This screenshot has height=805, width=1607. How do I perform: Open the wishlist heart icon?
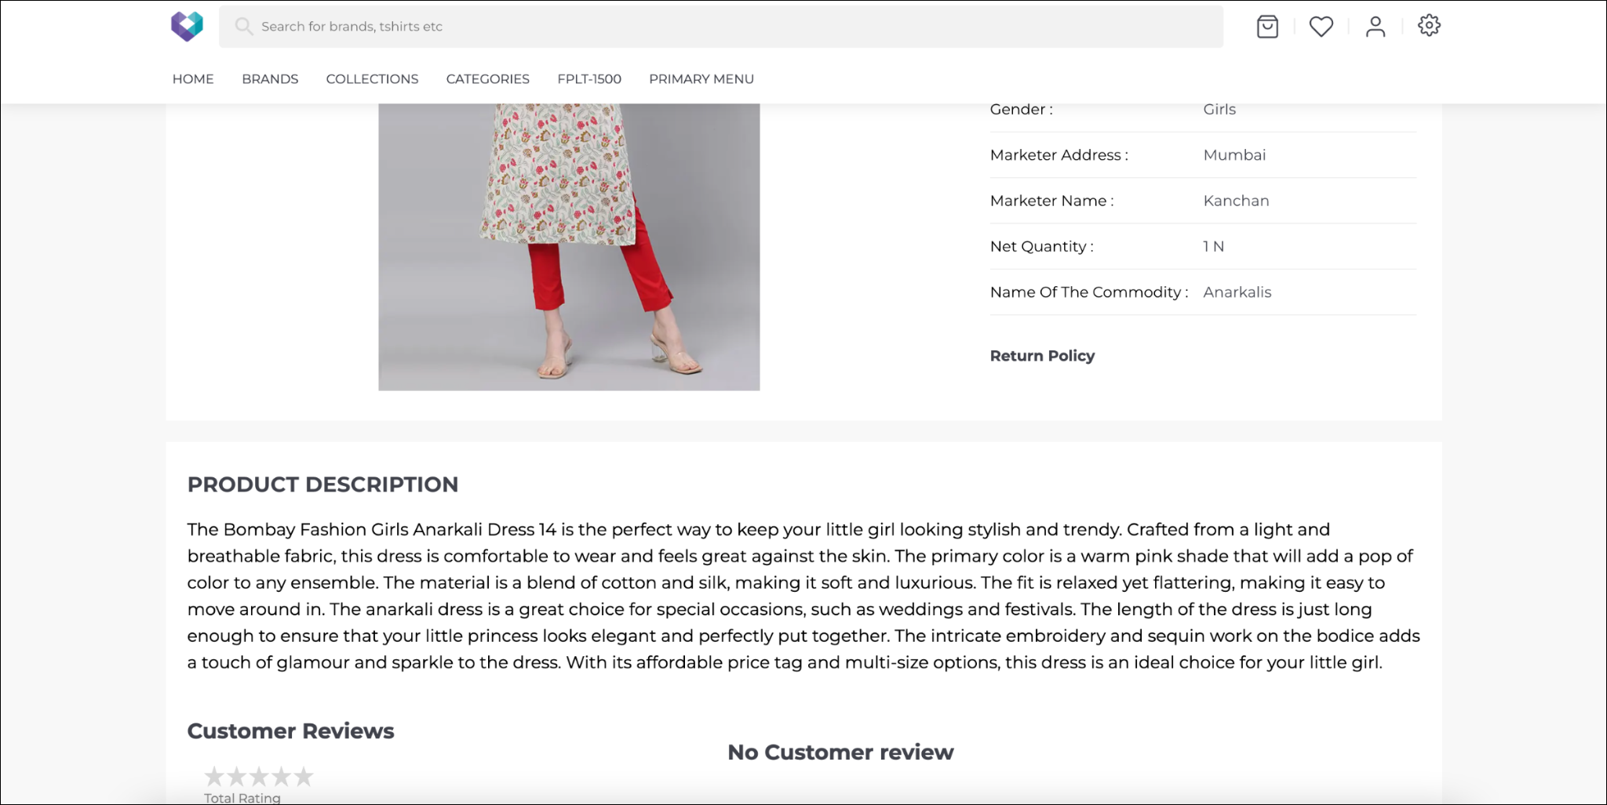[1321, 27]
